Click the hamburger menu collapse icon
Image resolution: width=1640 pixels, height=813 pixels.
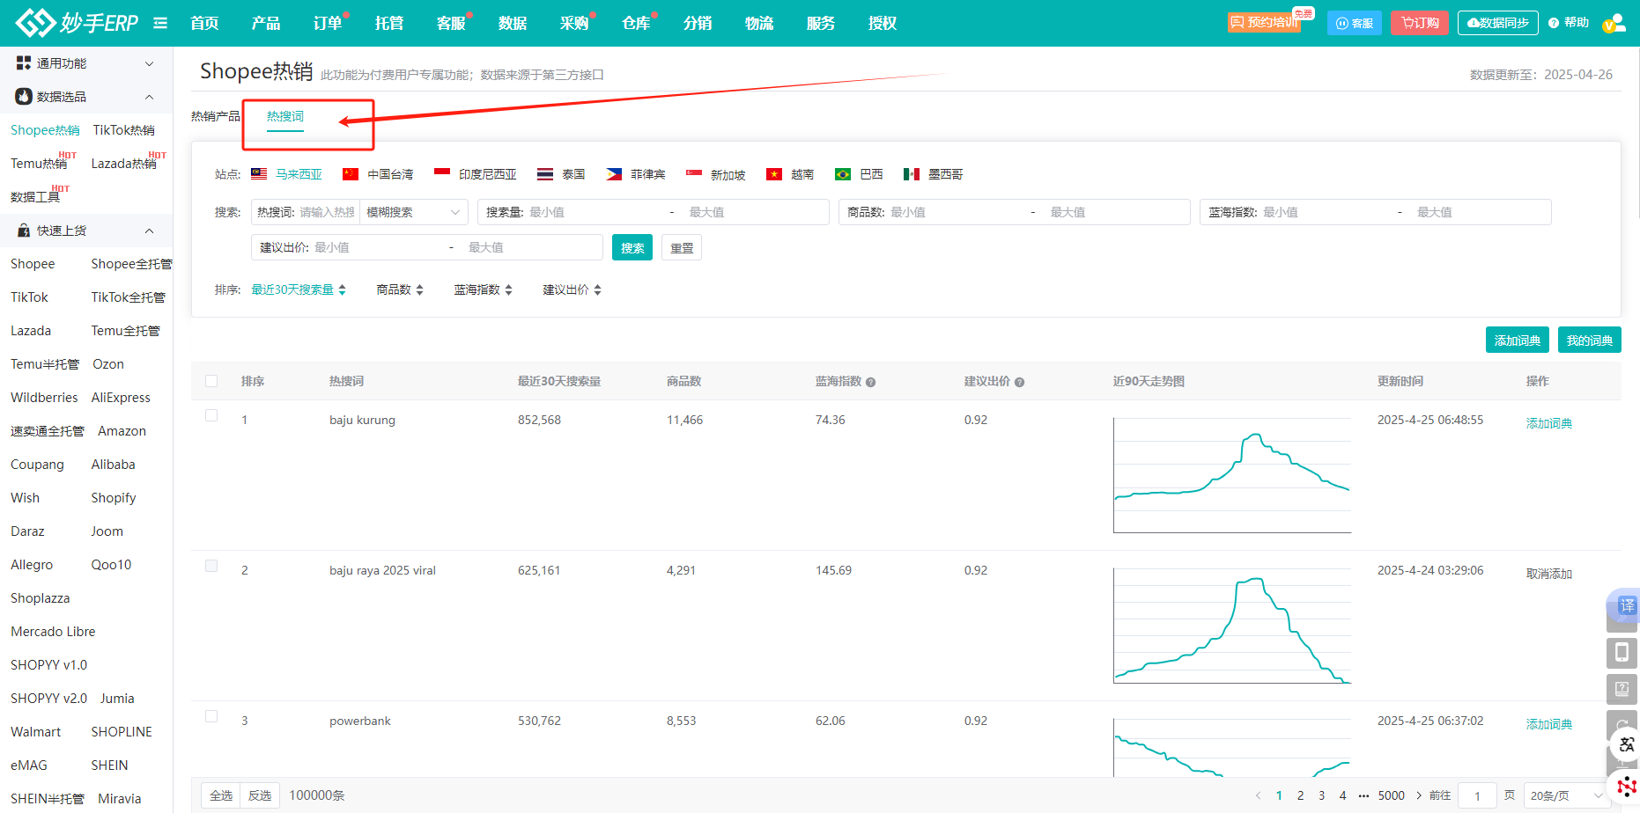click(160, 23)
